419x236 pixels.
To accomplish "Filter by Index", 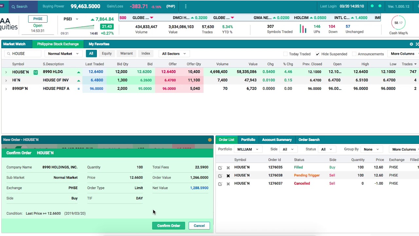I will click(x=146, y=53).
